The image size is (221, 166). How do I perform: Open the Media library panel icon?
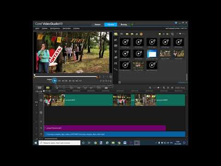[x=116, y=34]
